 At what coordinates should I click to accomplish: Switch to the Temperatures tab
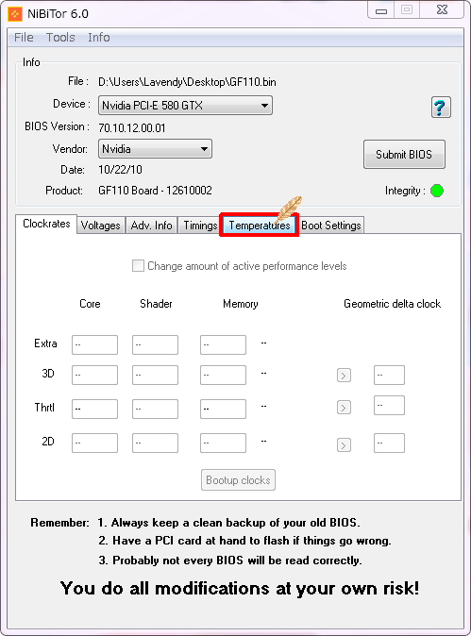(260, 226)
